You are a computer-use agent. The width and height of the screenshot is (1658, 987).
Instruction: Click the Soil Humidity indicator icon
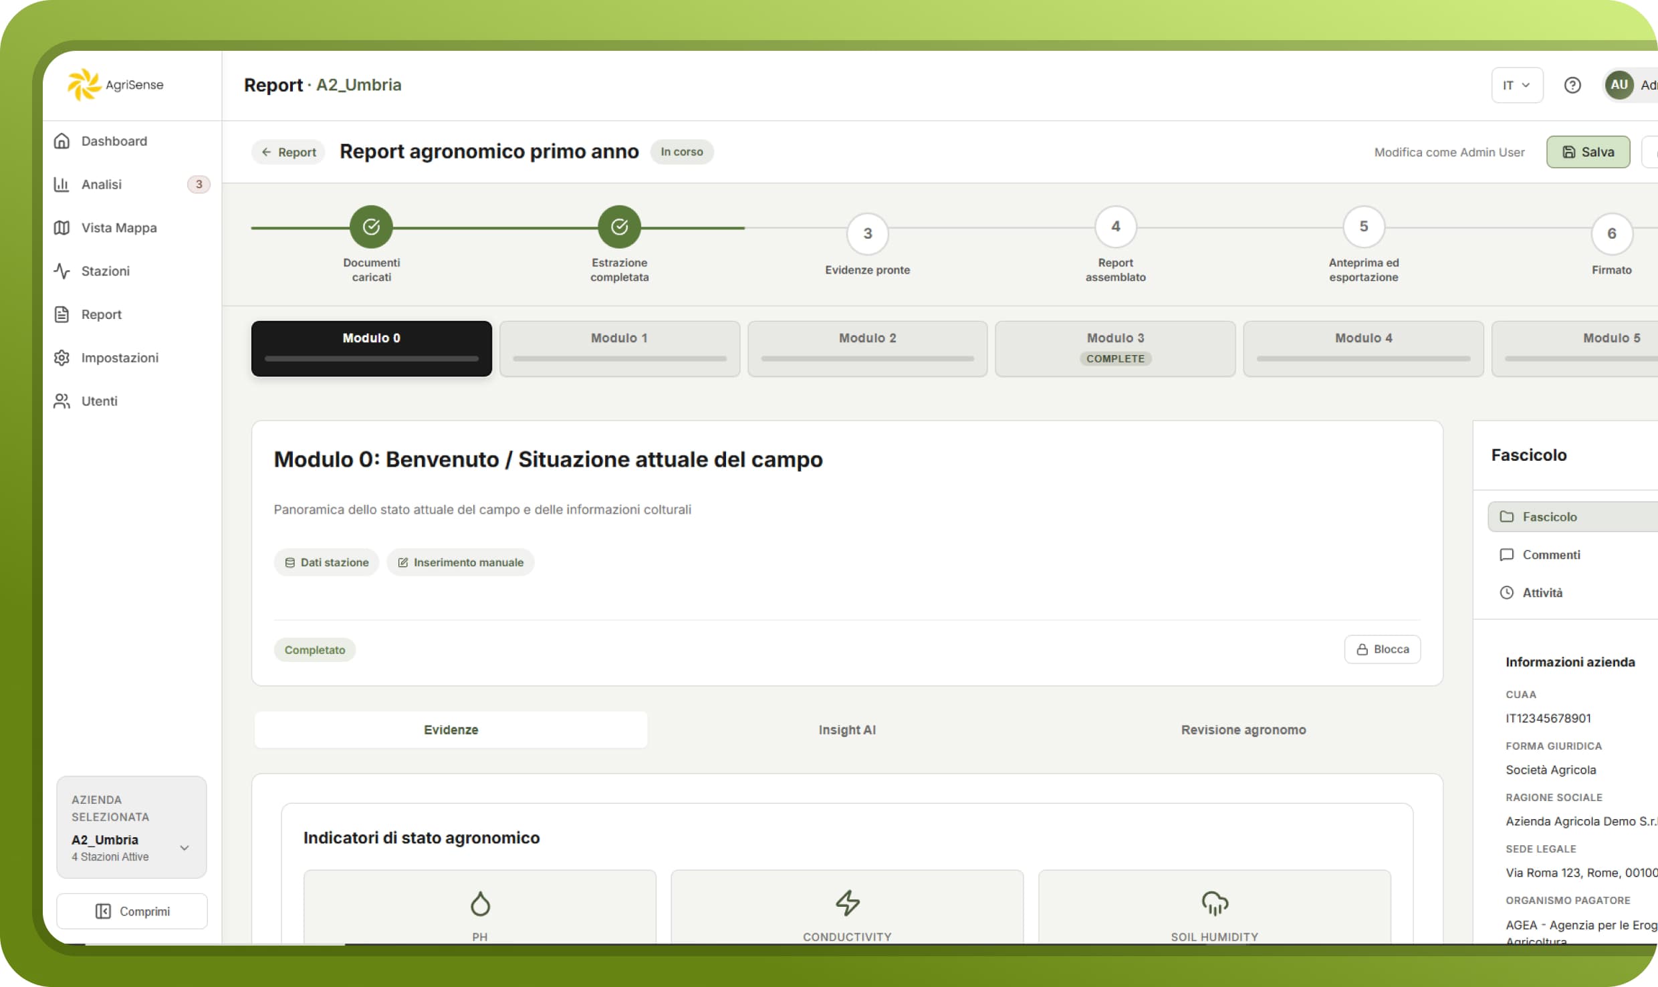click(1215, 903)
